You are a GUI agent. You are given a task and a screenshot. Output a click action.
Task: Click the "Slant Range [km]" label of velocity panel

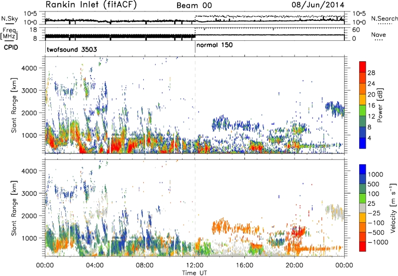14,208
